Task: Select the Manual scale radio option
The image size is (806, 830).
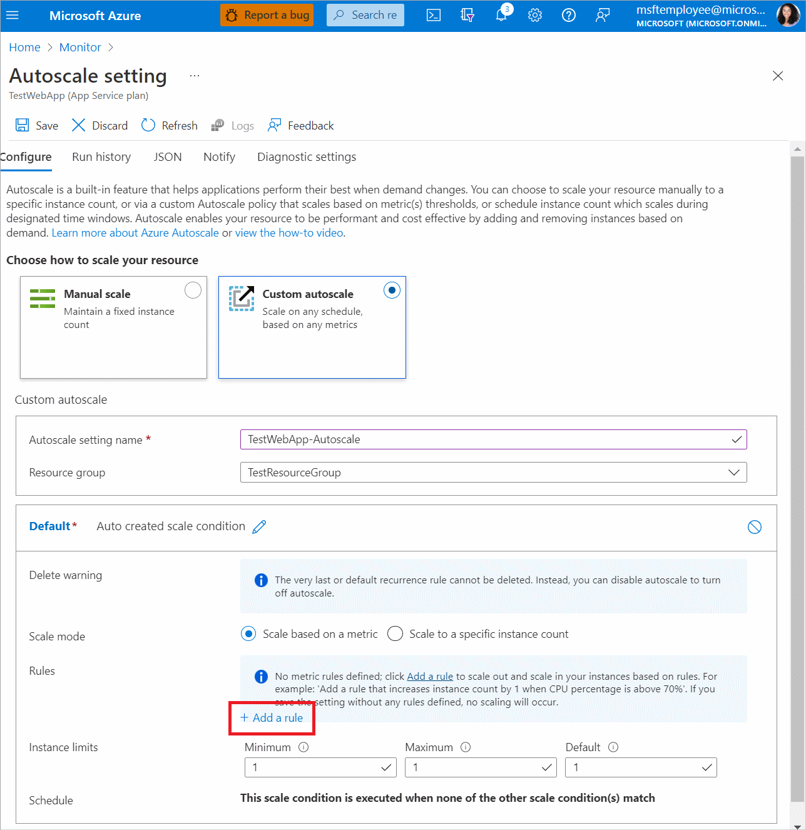Action: point(193,290)
